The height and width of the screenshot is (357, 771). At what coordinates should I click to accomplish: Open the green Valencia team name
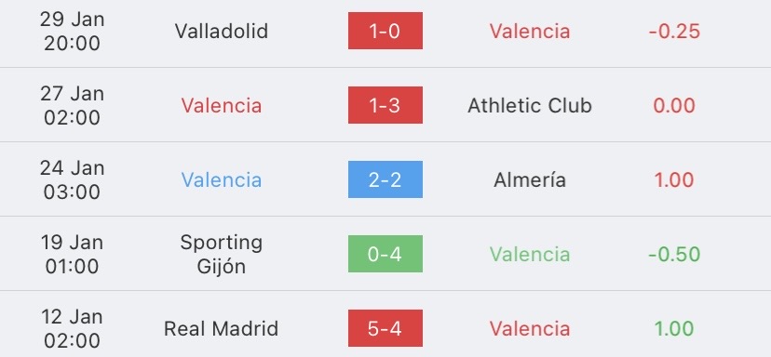click(x=530, y=254)
